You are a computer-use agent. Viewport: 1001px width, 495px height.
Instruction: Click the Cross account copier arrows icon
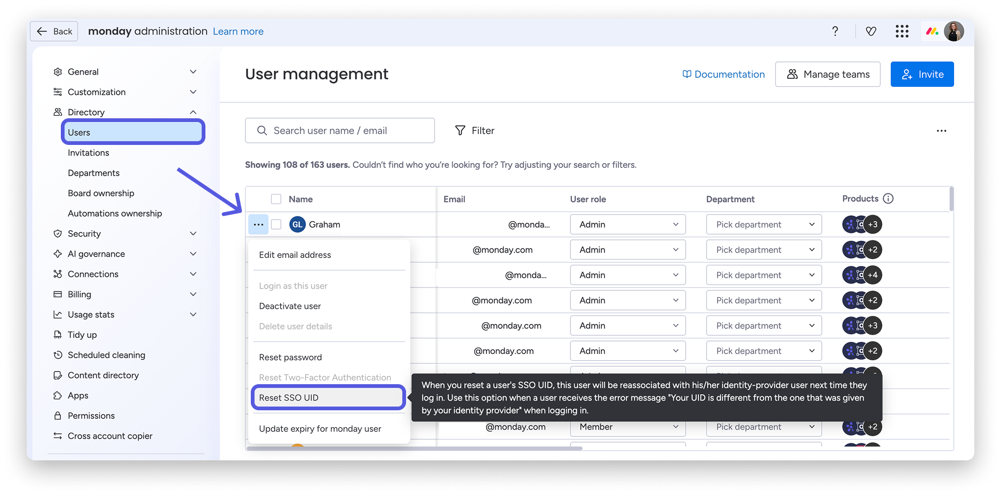click(58, 436)
